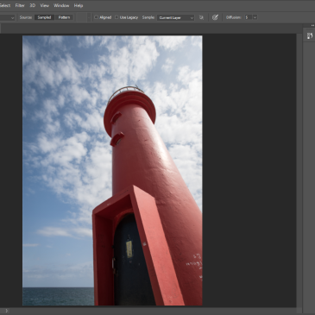Open the Help menu
Screen dimensions: 315x315
[x=79, y=5]
